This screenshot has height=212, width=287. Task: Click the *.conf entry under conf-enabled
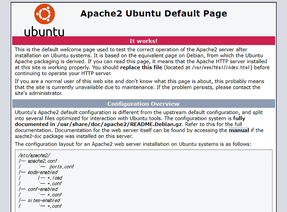[x=55, y=195]
